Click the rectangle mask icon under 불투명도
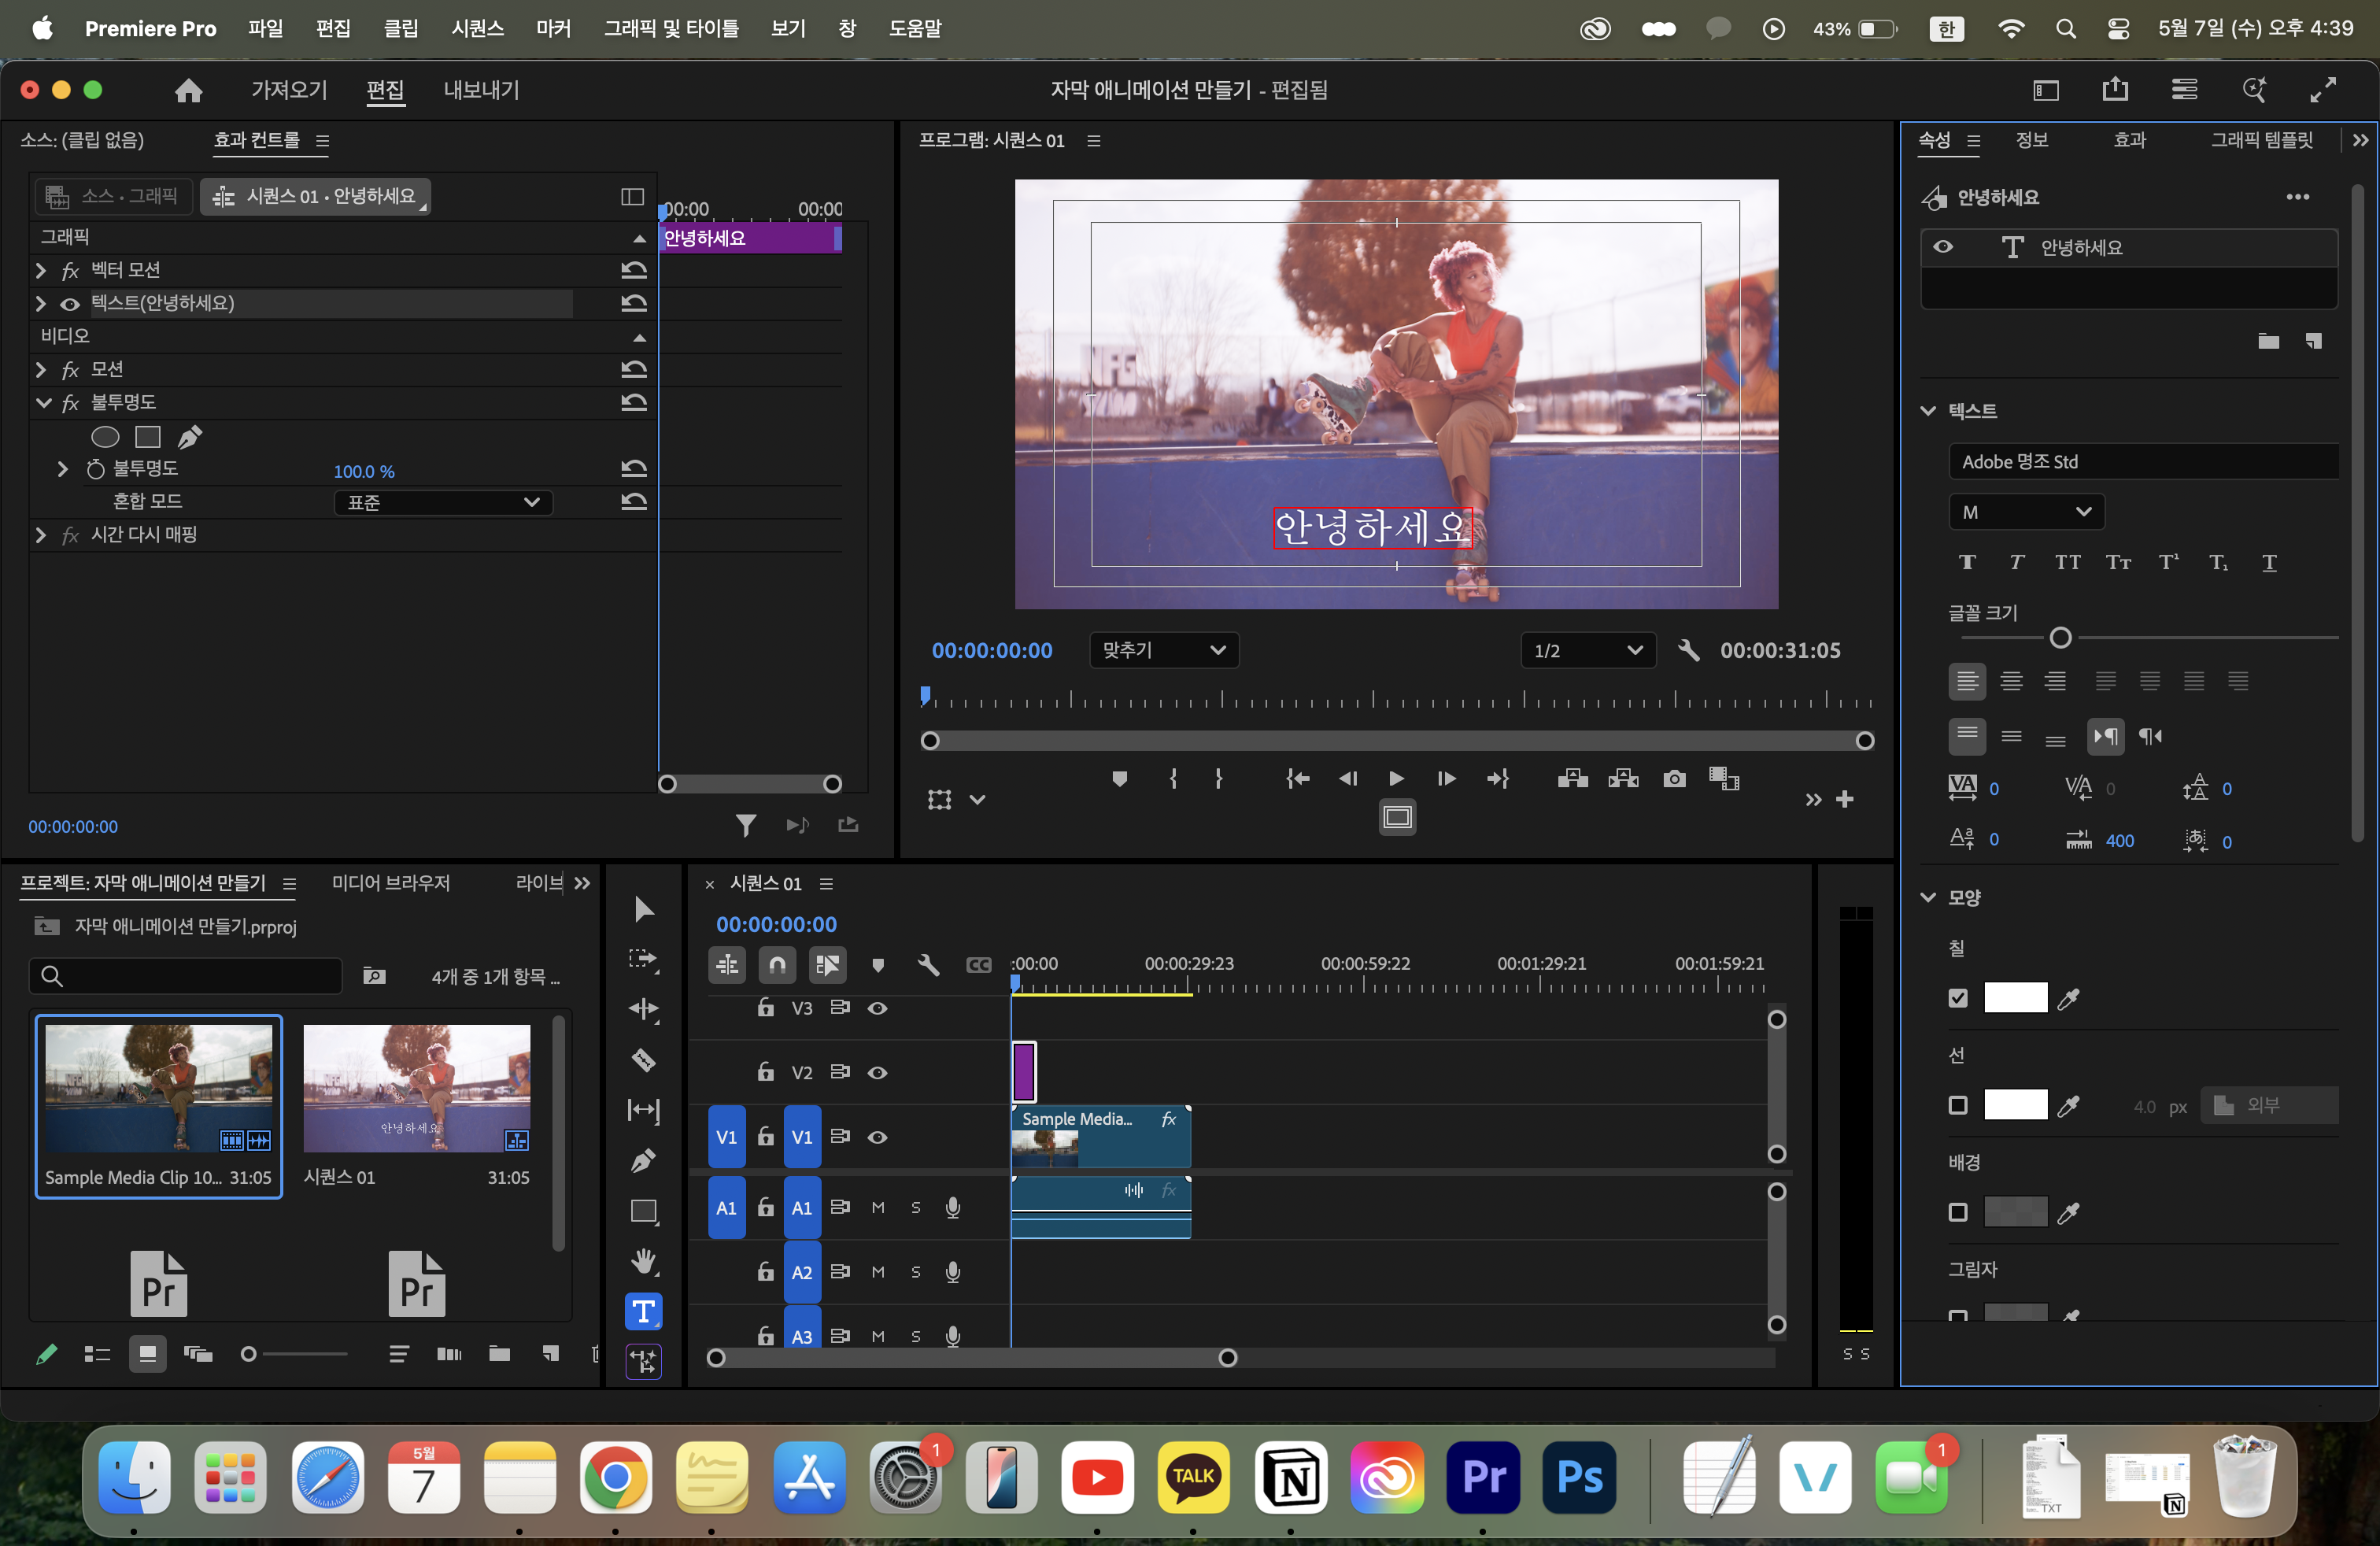 click(x=148, y=437)
